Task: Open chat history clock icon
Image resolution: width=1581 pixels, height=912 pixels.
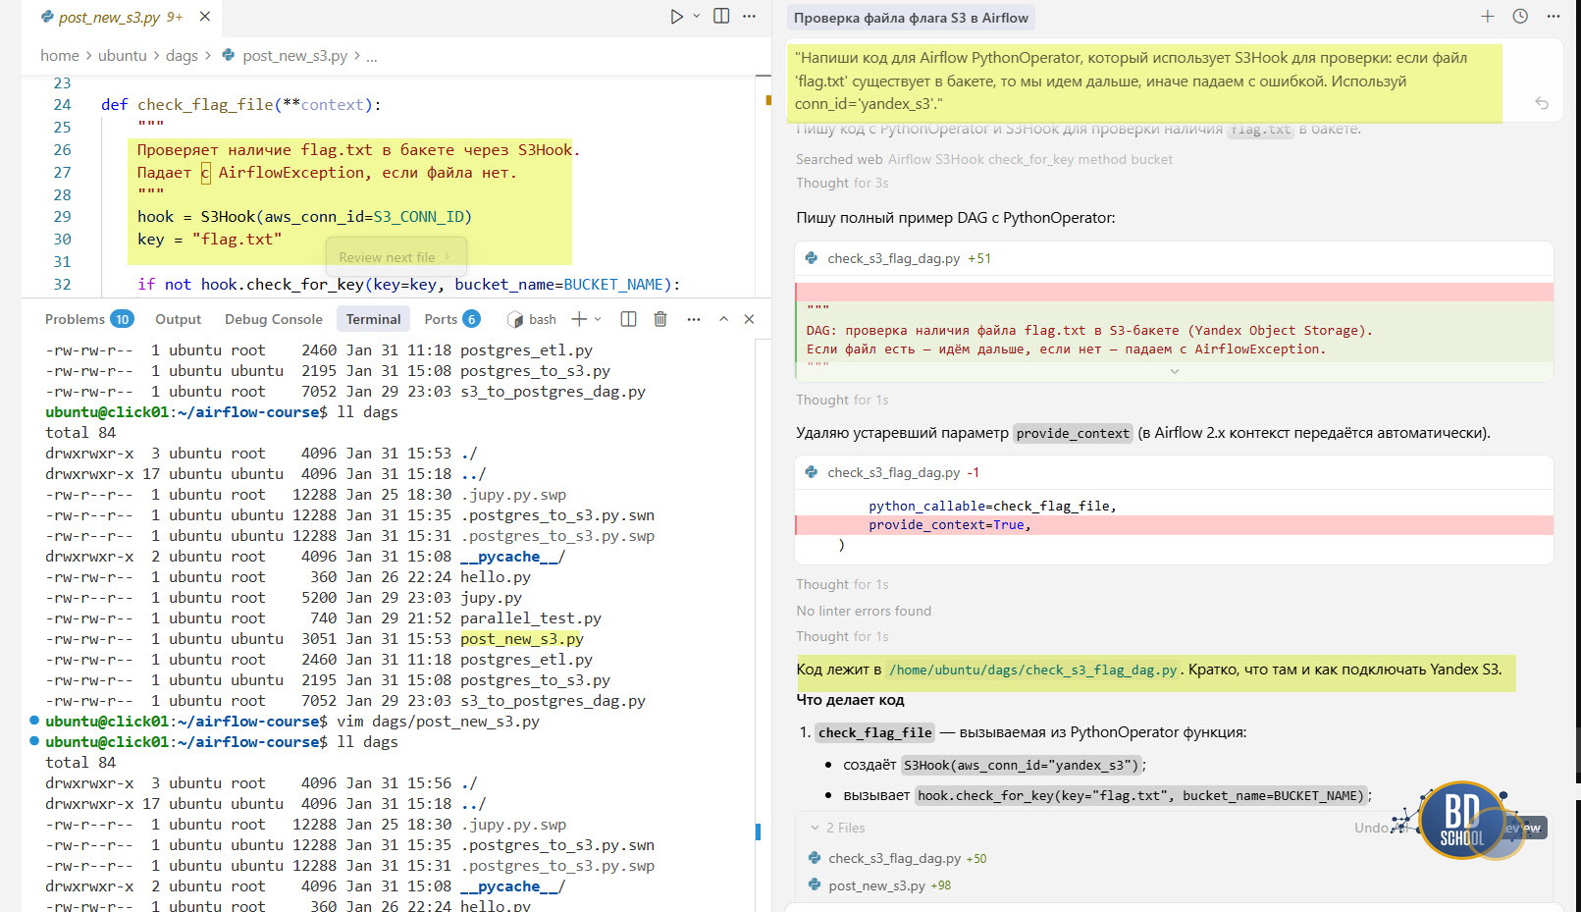Action: (1520, 17)
